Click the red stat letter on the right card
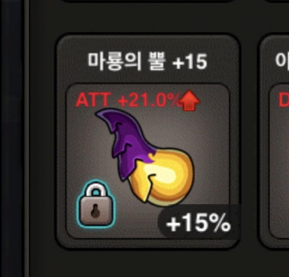289x277 pixels. coord(284,99)
